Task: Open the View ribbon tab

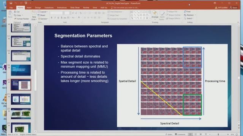Action: [95, 8]
